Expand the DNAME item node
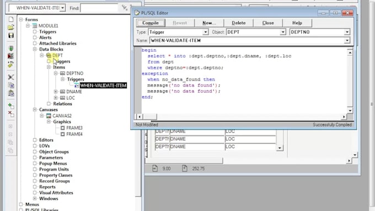Screen dimensions: 375x211 pos(56,91)
